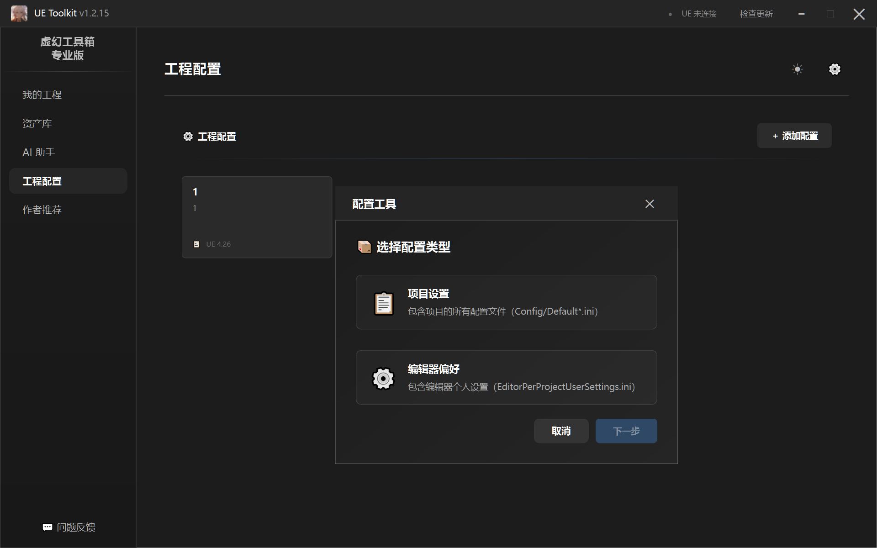
Task: Click the 下一步 button
Action: tap(626, 431)
